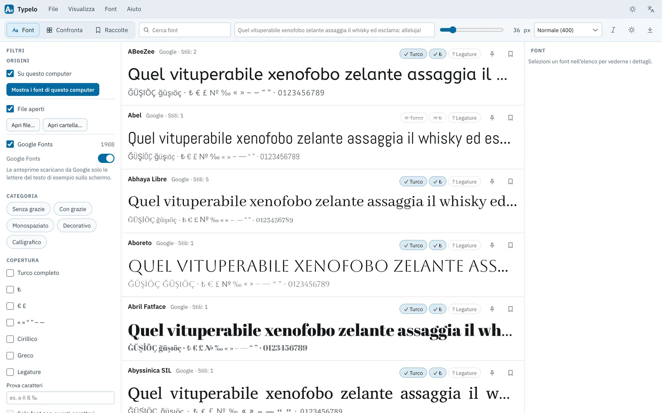Viewport: 662px width, 413px height.
Task: Pin the Abel font
Action: (492, 118)
